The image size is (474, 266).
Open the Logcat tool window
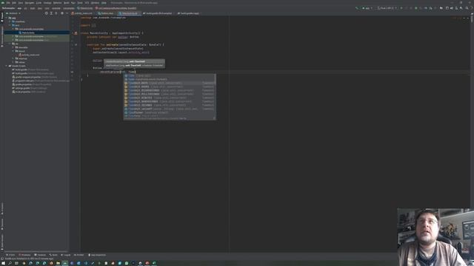[x=66, y=255]
